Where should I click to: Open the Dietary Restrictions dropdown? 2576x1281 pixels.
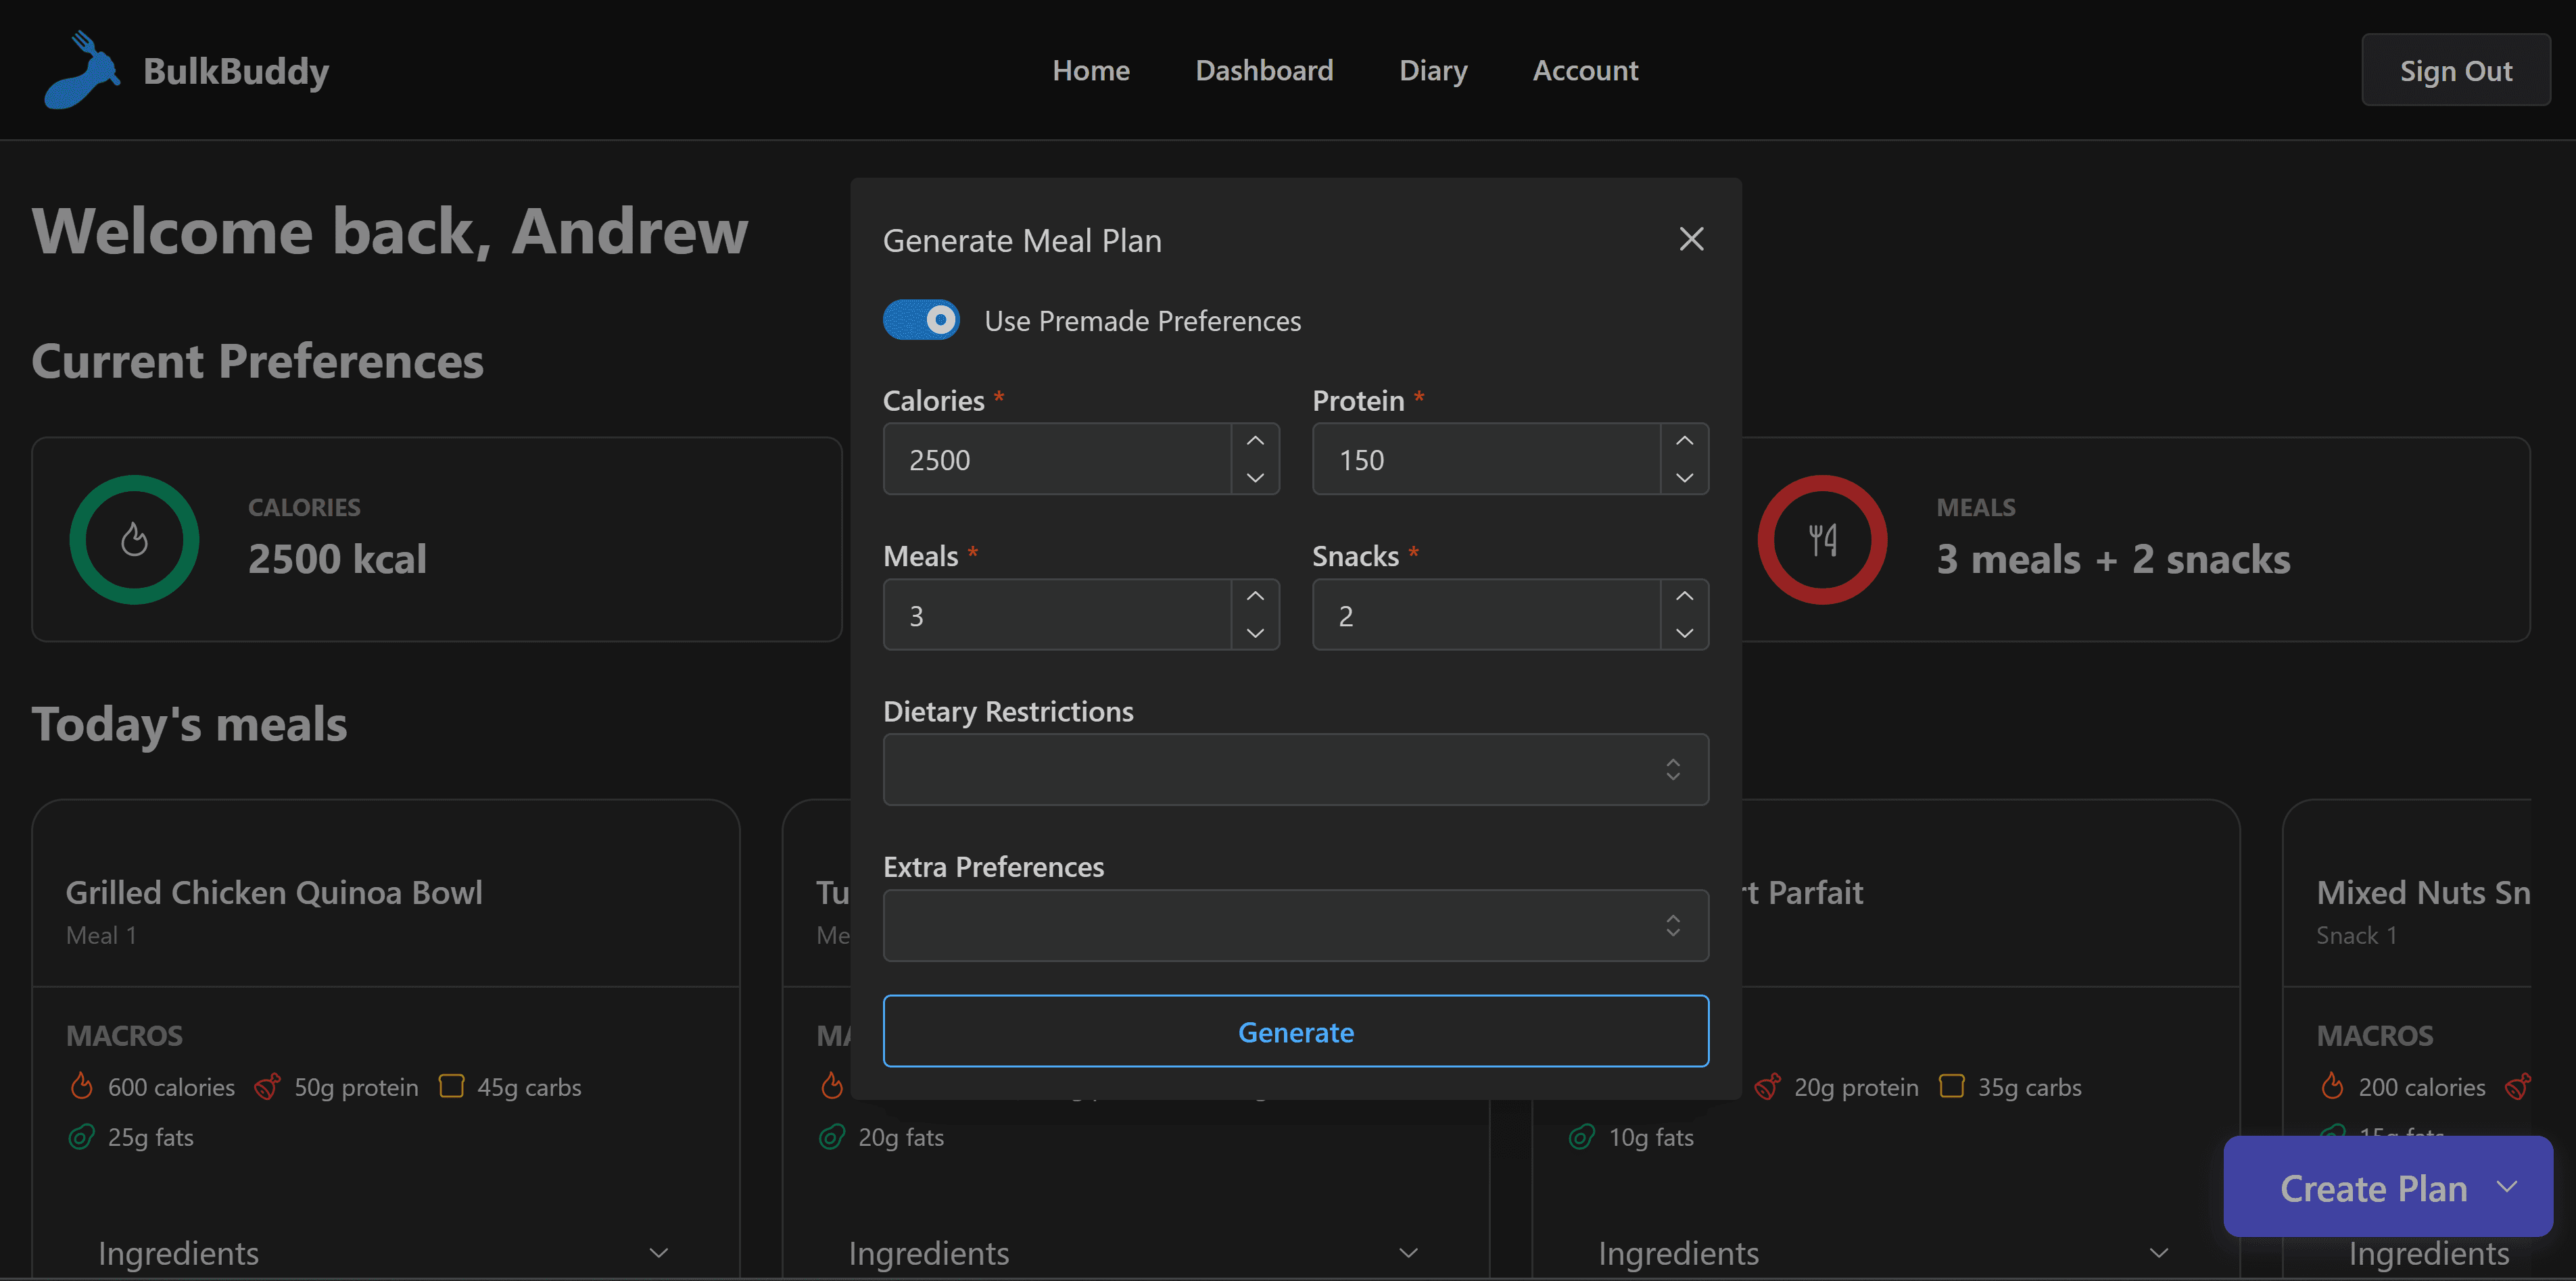(1295, 770)
